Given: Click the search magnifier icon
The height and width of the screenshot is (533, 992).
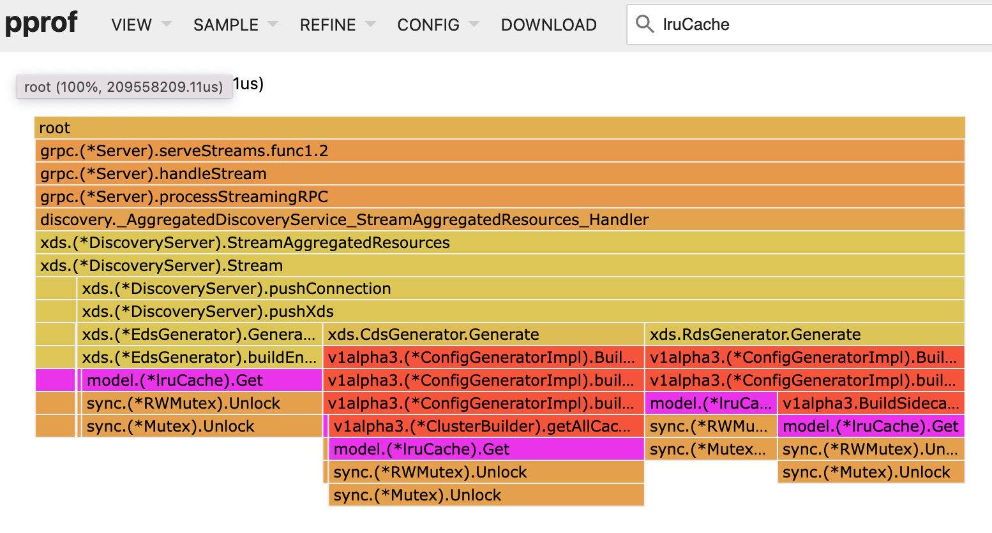Looking at the screenshot, I should click(x=644, y=24).
